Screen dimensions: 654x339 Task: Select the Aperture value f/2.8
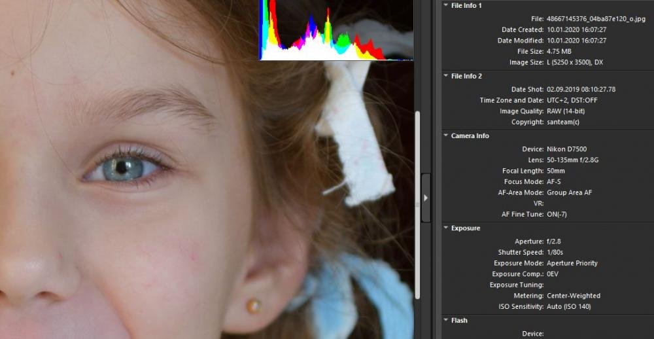pyautogui.click(x=554, y=241)
